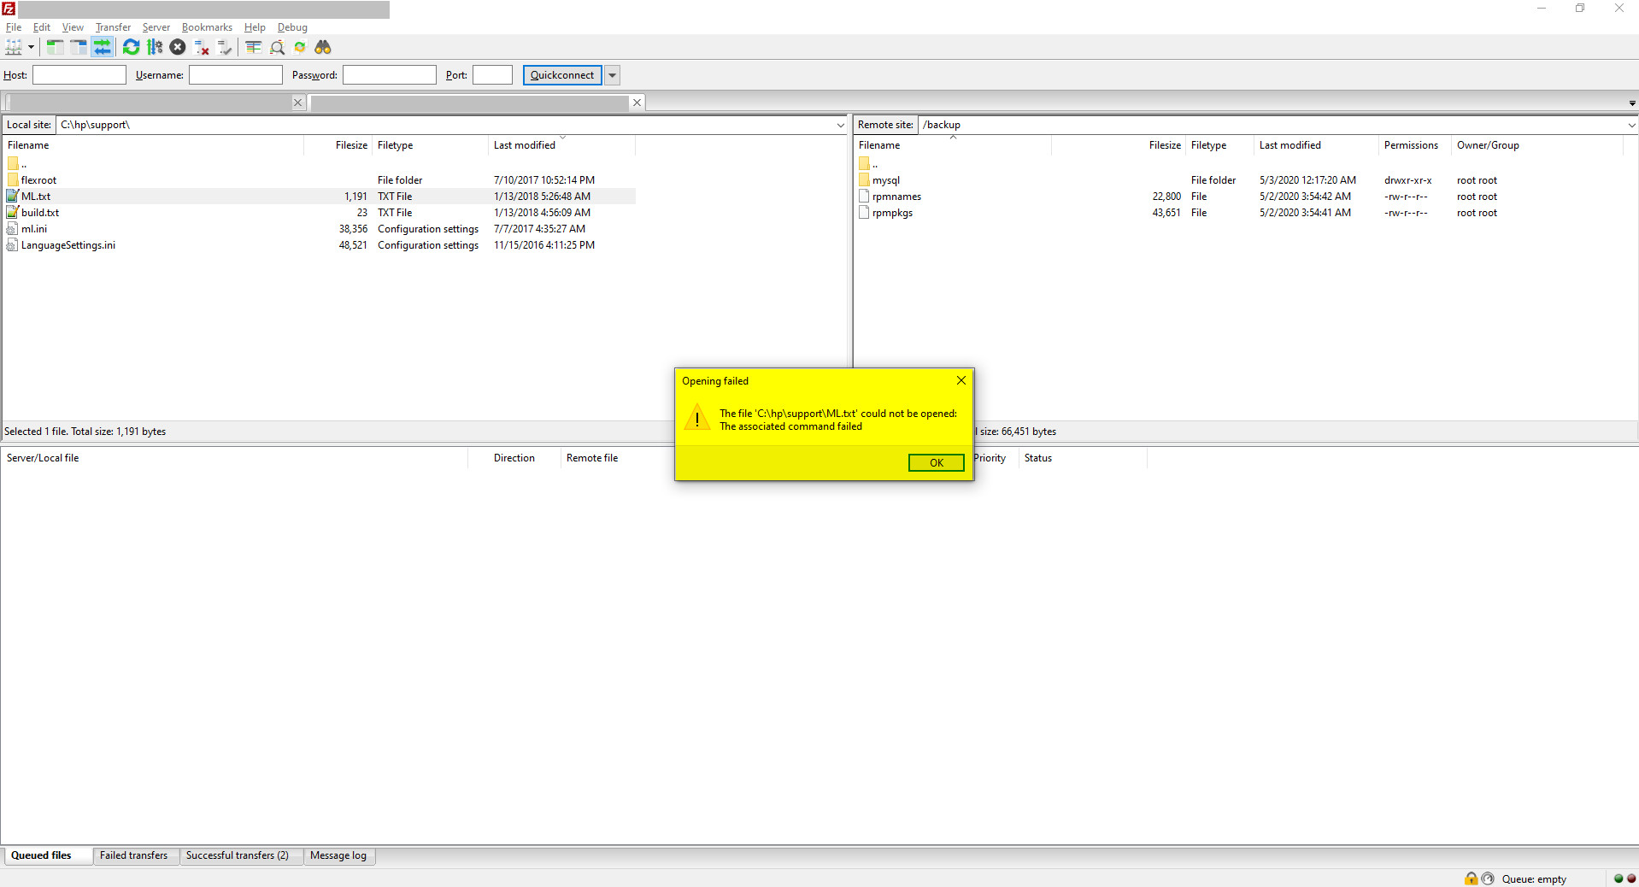The width and height of the screenshot is (1639, 887).
Task: Cancel the current operation icon
Action: (x=178, y=48)
